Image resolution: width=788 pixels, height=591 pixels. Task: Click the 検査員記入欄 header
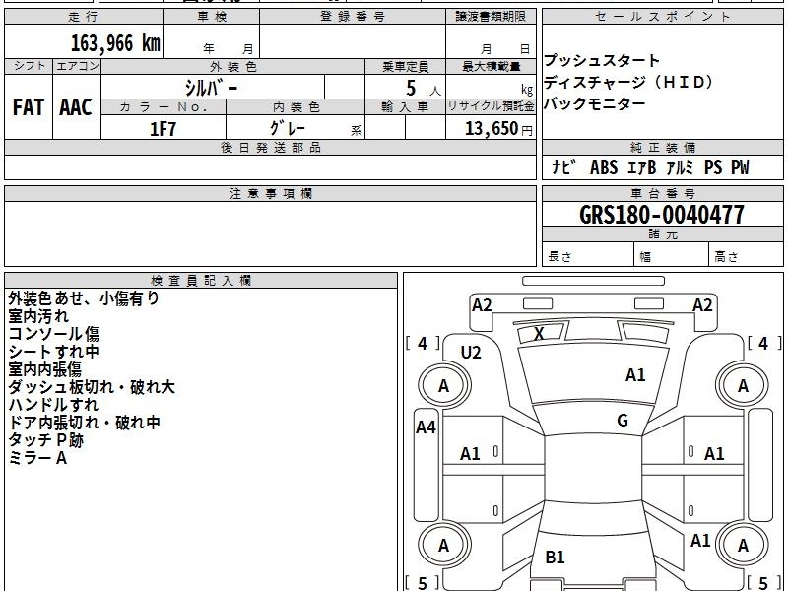tap(201, 281)
